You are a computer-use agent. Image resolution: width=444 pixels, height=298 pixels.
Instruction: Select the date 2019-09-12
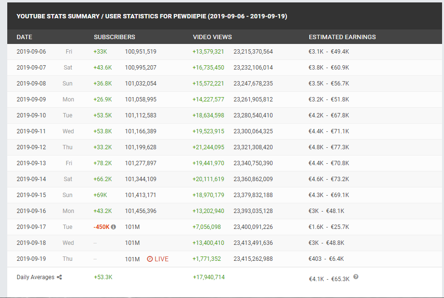click(x=31, y=147)
